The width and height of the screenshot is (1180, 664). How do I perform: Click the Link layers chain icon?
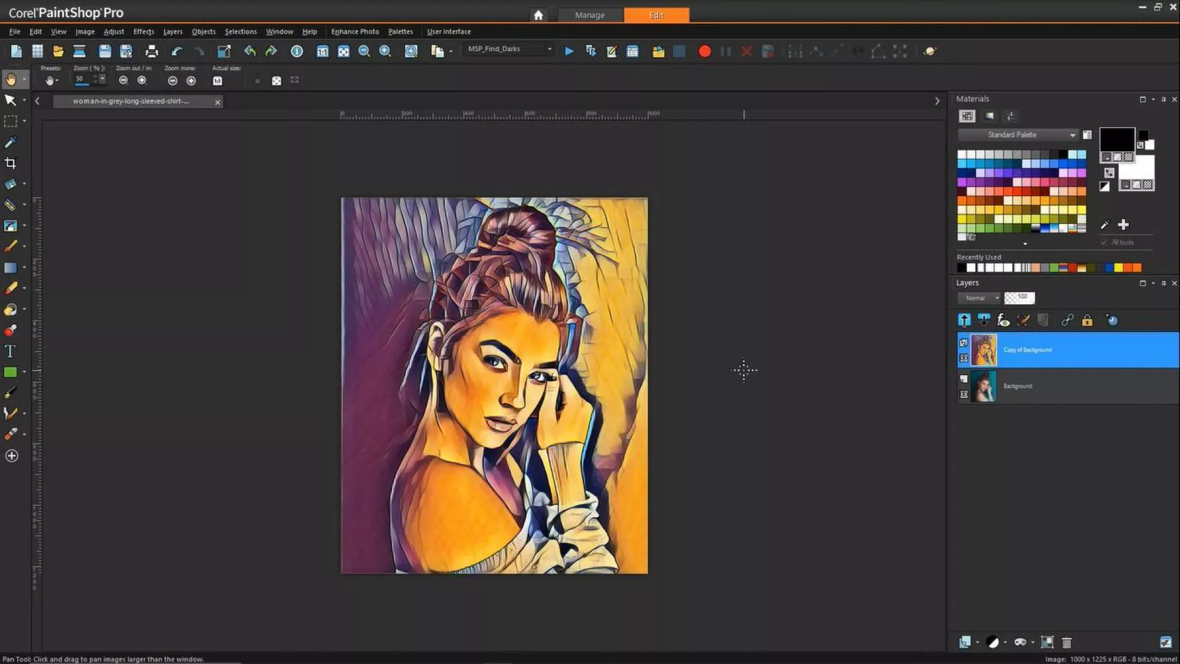[1067, 320]
